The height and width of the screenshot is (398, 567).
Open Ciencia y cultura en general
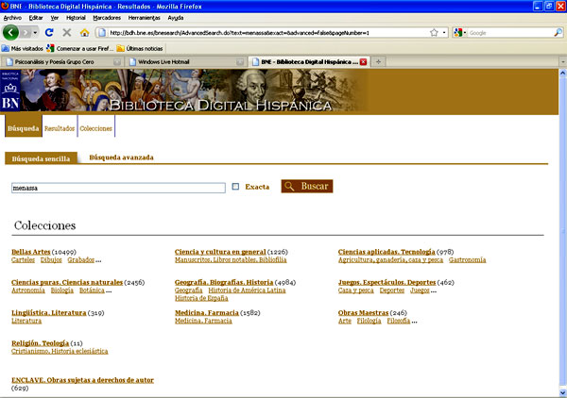[220, 252]
